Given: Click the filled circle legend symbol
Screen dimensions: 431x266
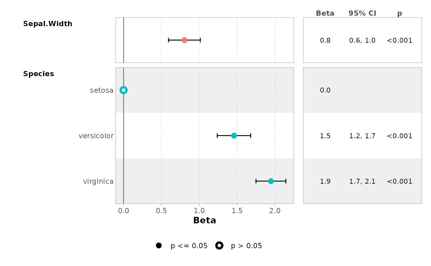Looking at the screenshot, I should pos(159,245).
